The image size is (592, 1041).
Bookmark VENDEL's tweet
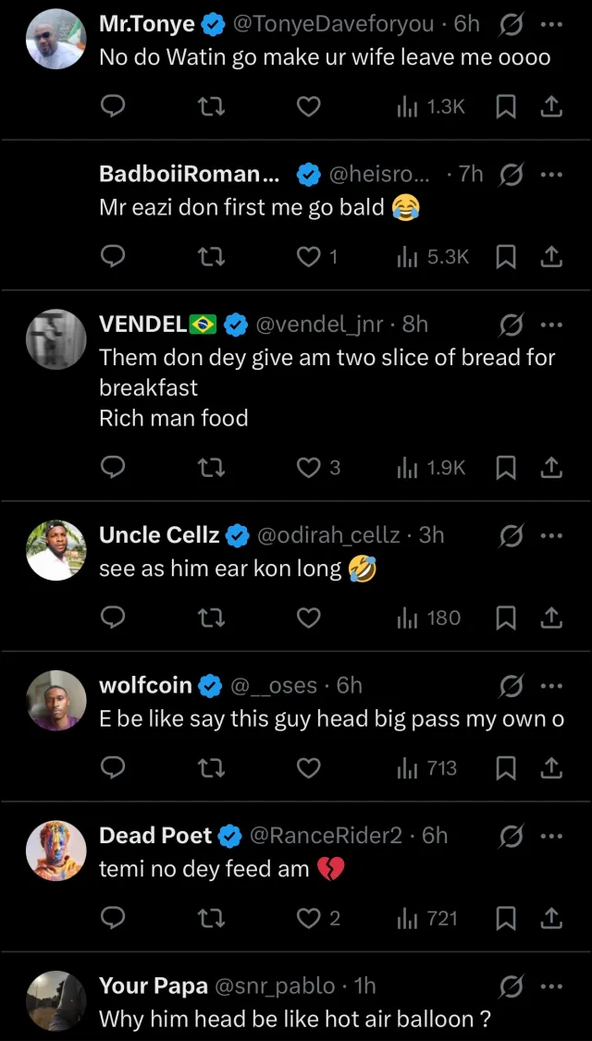pyautogui.click(x=506, y=468)
